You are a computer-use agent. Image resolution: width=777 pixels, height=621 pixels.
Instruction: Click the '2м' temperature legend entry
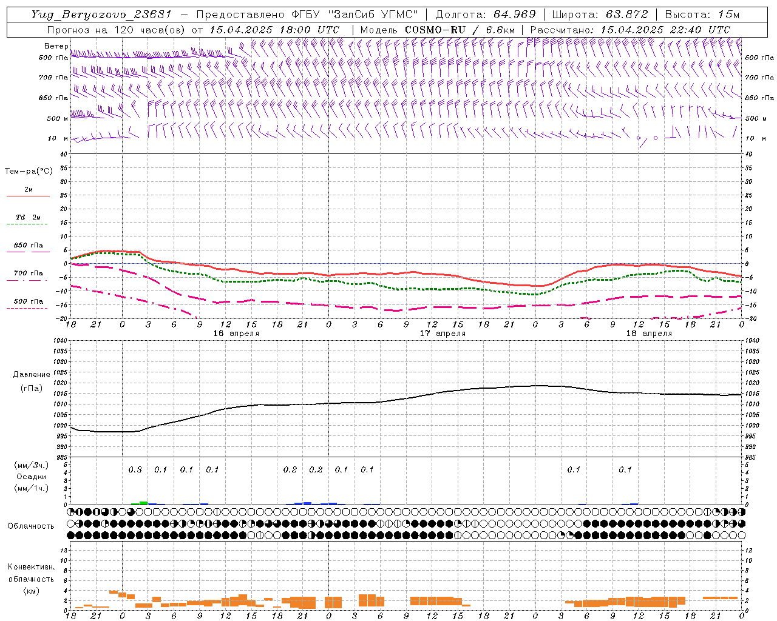(29, 190)
